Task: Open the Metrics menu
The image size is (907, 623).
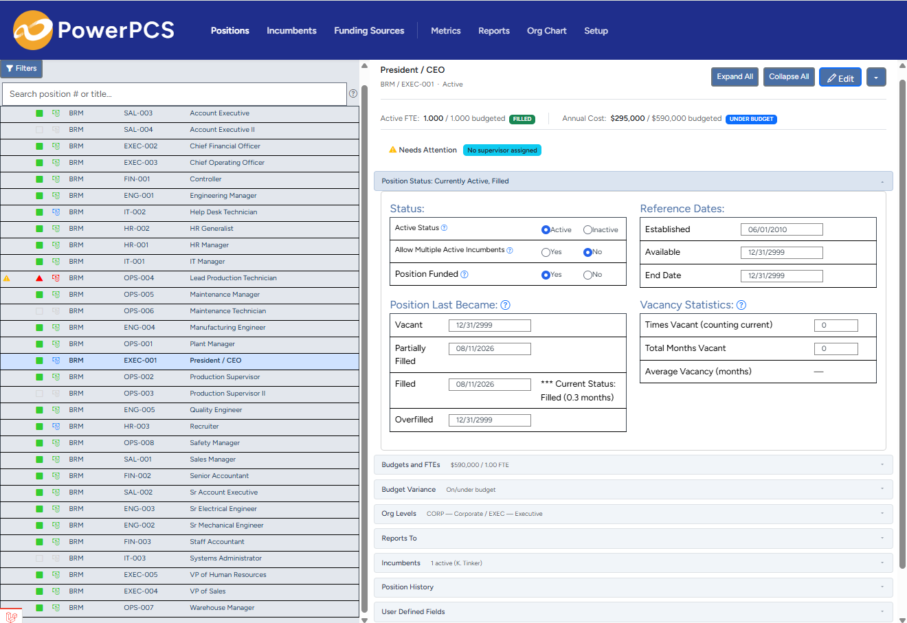Action: [446, 31]
